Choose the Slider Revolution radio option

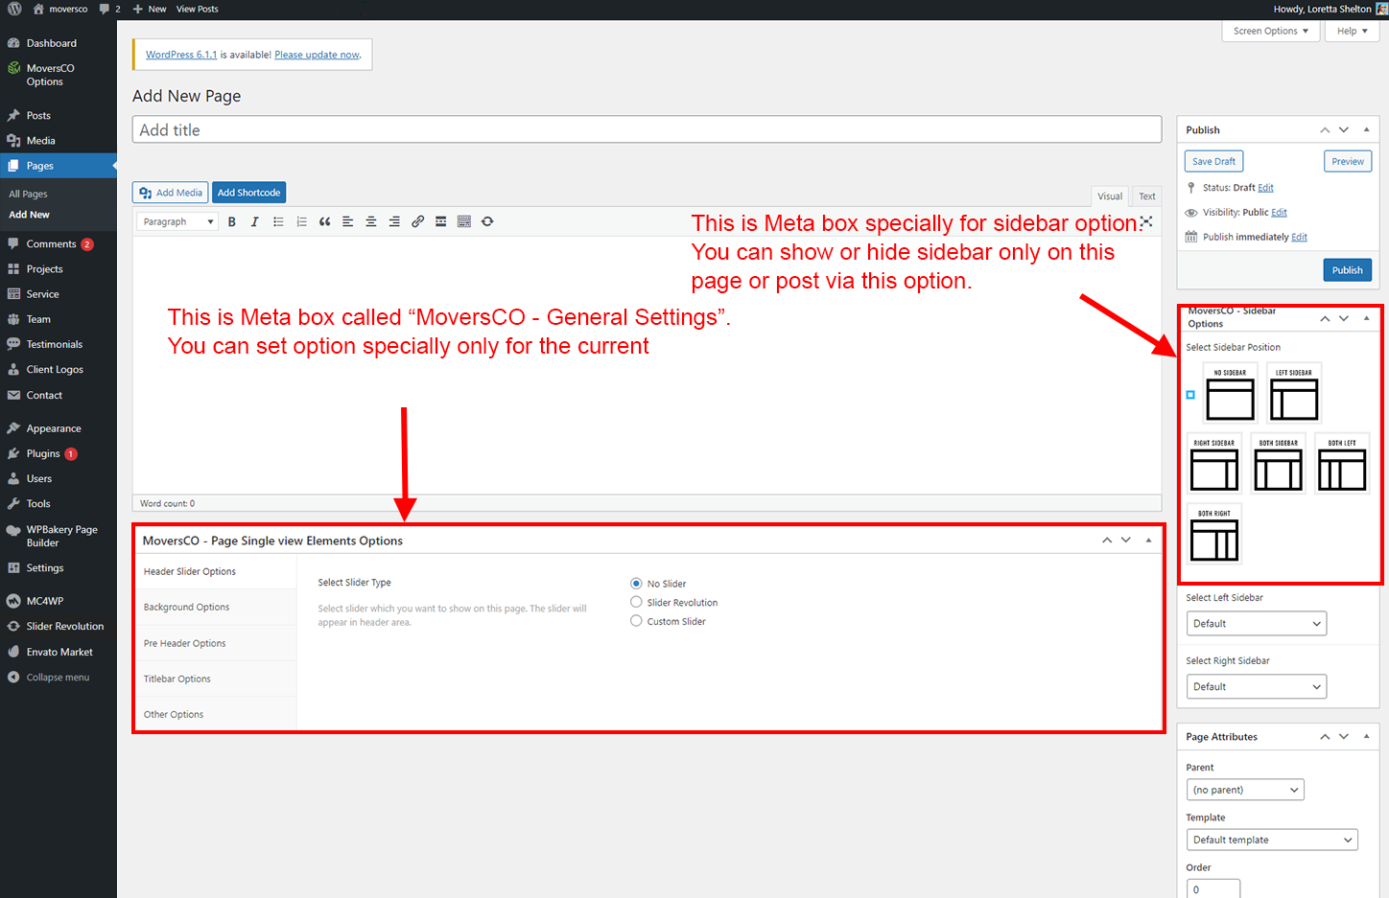(x=636, y=602)
